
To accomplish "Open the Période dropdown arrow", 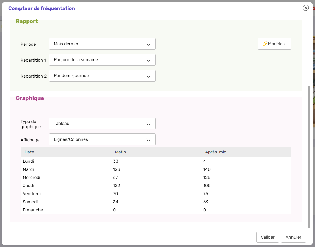I will tap(148, 44).
